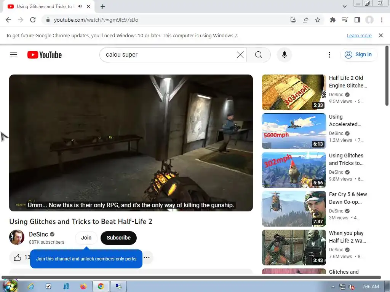Open Using Accelerated video title
Viewport: 390px width, 292px height.
tap(345, 121)
